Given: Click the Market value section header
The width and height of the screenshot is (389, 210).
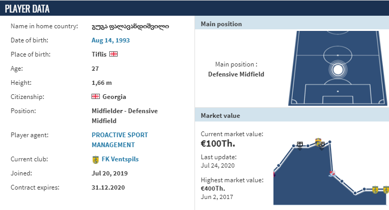Looking at the screenshot, I should point(292,116).
